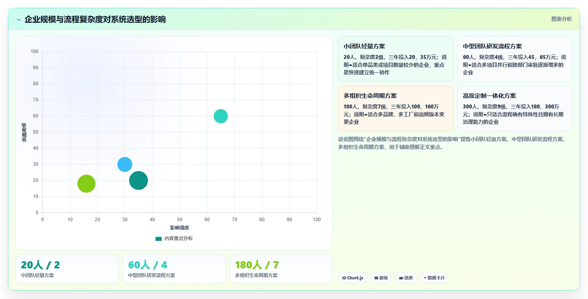Click the 图表分析 label in the header
Screen dimensions: 588x299
561,19
